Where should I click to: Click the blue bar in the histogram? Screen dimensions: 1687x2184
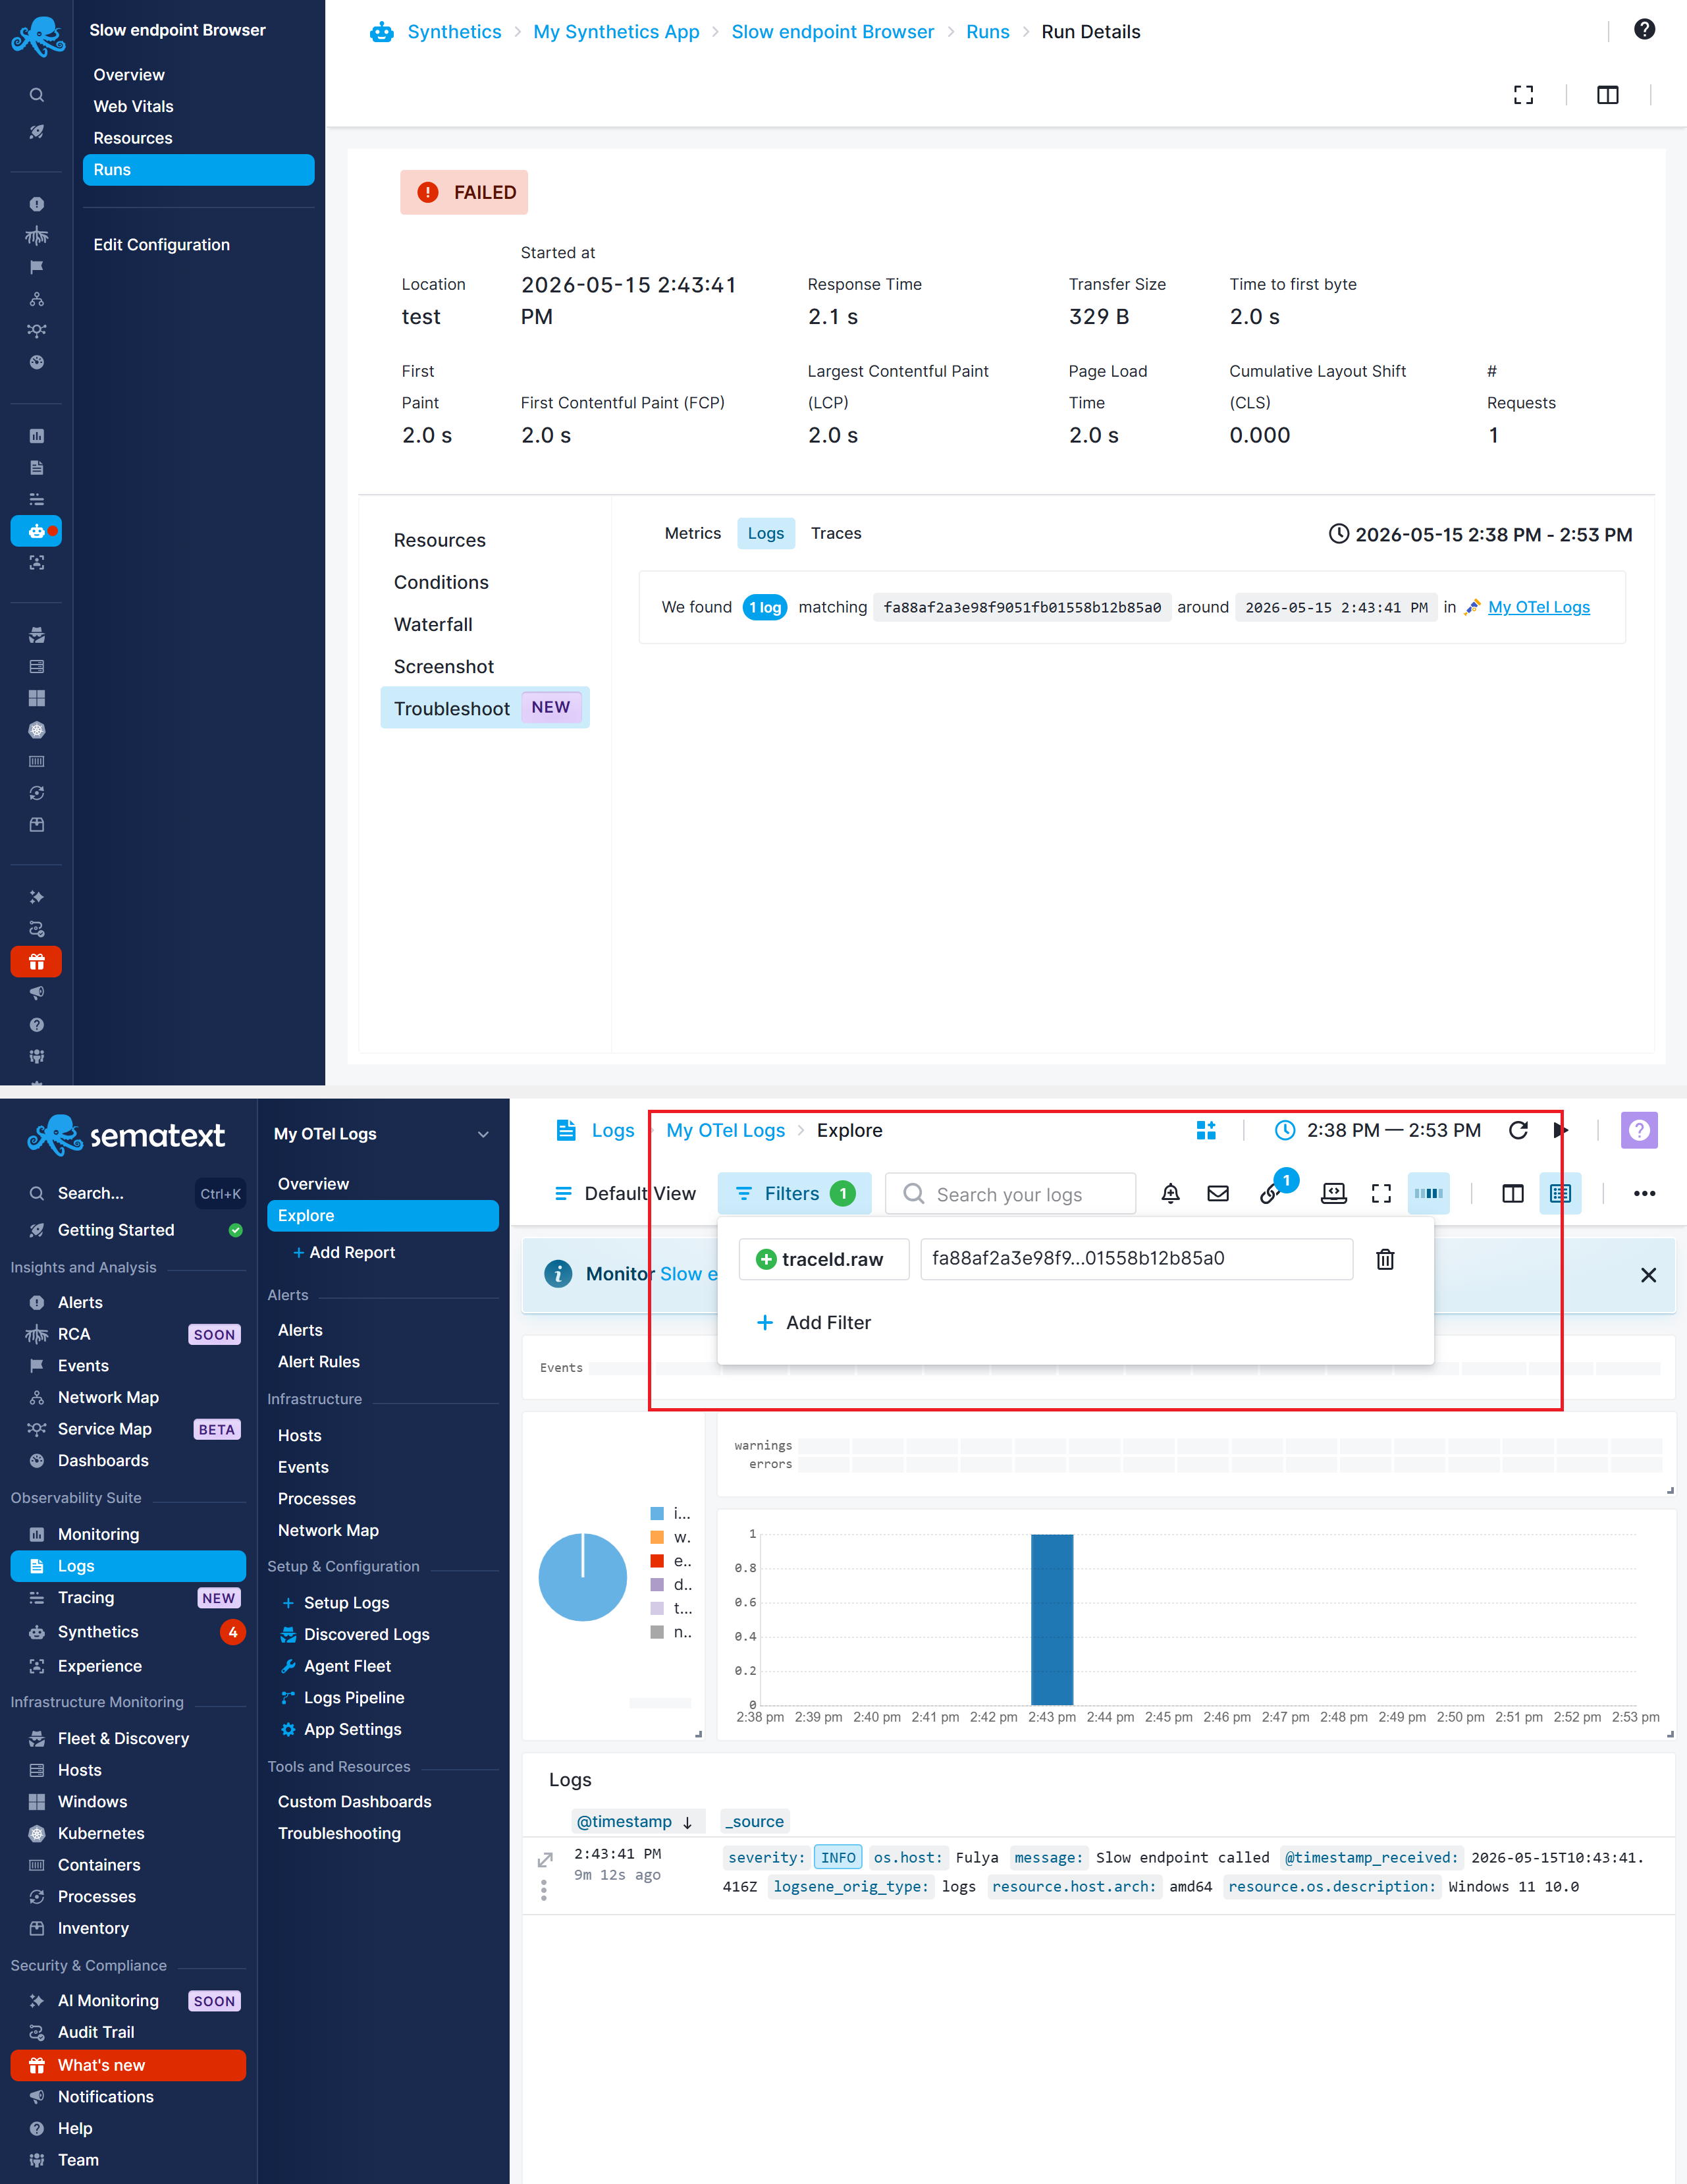click(1051, 1619)
